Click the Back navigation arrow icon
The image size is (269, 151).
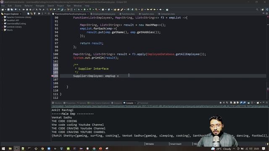pyautogui.click(x=155, y=10)
